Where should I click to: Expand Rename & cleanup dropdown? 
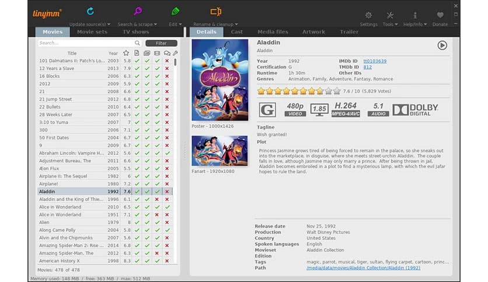pyautogui.click(x=236, y=24)
